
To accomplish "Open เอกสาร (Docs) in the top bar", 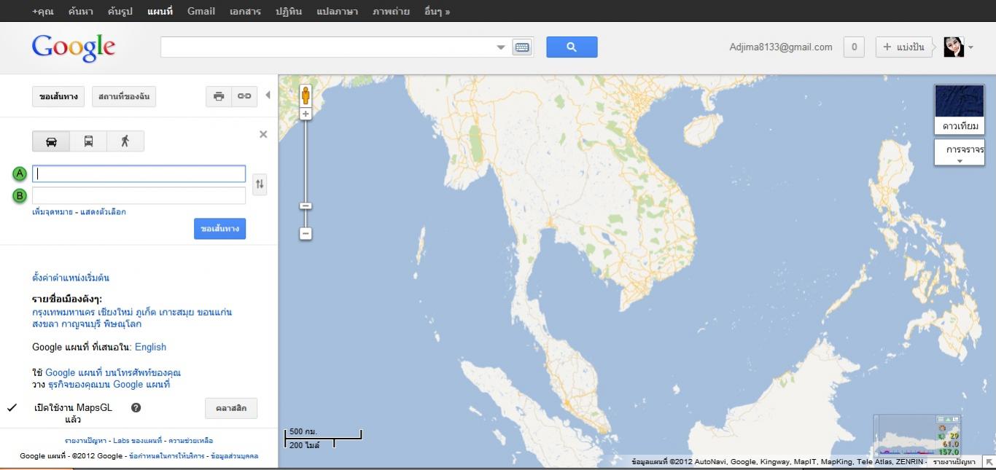I will (x=246, y=11).
